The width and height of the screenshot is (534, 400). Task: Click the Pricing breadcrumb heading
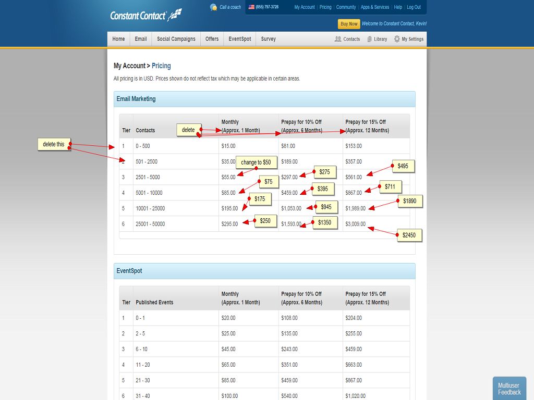161,66
